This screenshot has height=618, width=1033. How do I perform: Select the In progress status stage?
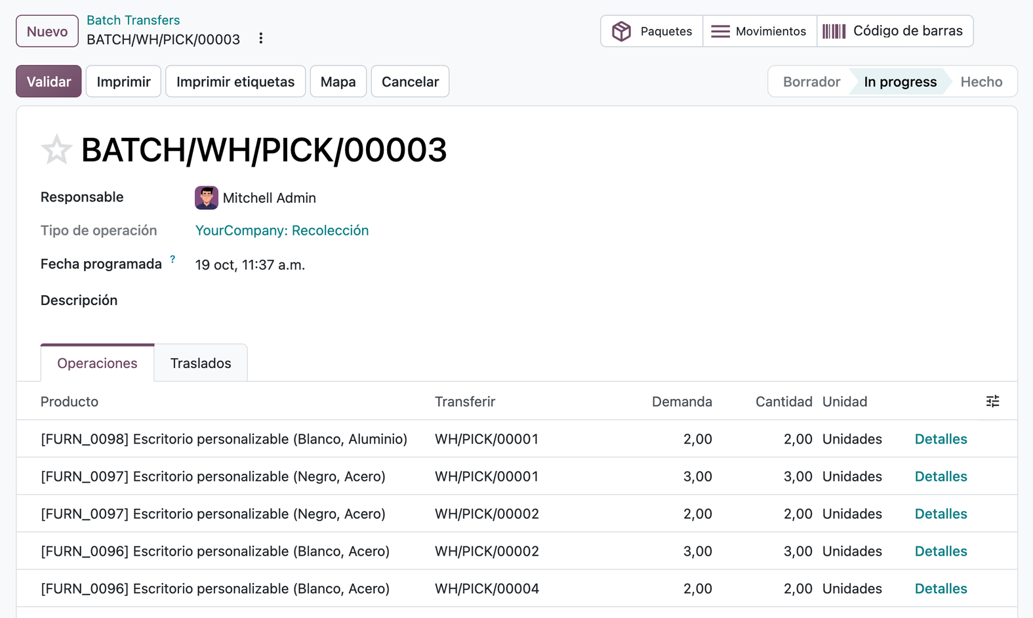click(x=900, y=81)
